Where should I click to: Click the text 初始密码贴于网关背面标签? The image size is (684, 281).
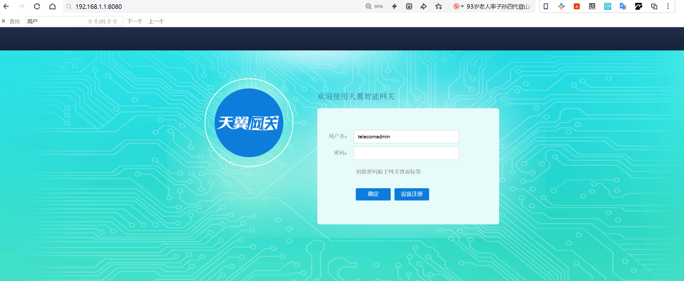click(x=388, y=172)
